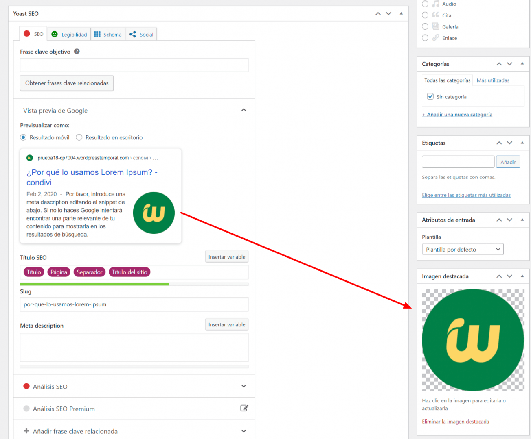
Task: Expand the Análisis SEO section
Action: (244, 386)
